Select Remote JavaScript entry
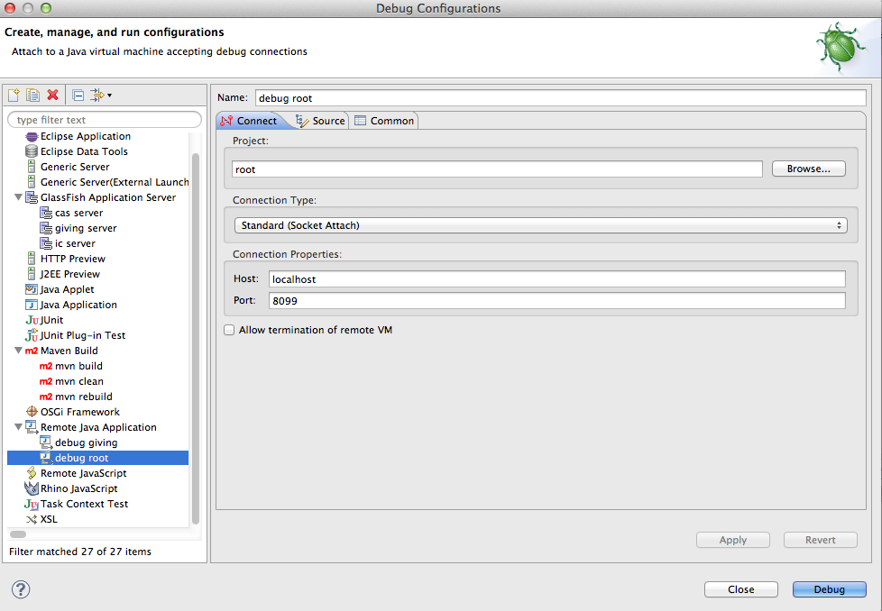Image resolution: width=882 pixels, height=611 pixels. pyautogui.click(x=83, y=473)
